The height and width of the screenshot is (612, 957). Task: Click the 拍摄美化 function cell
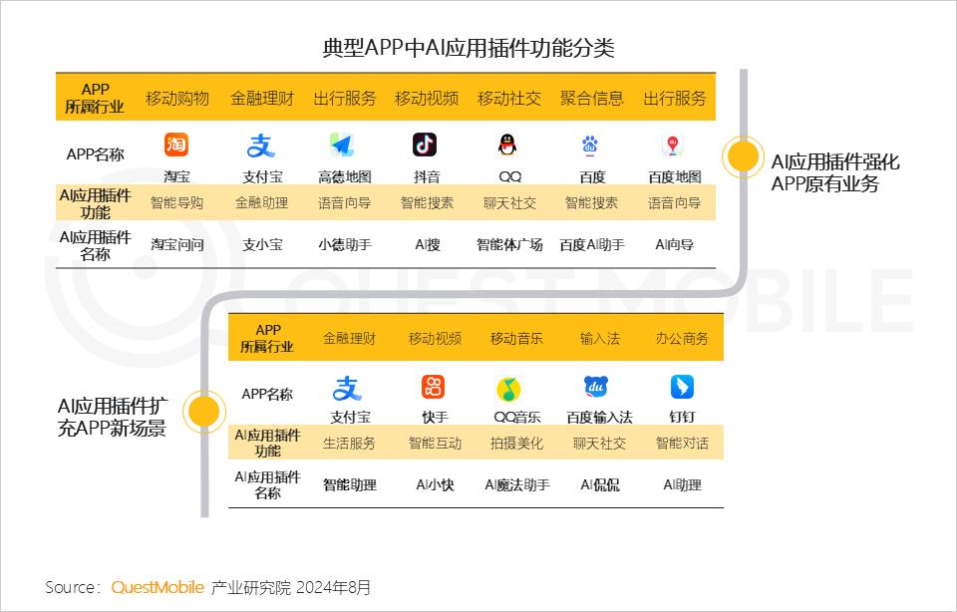coord(516,443)
